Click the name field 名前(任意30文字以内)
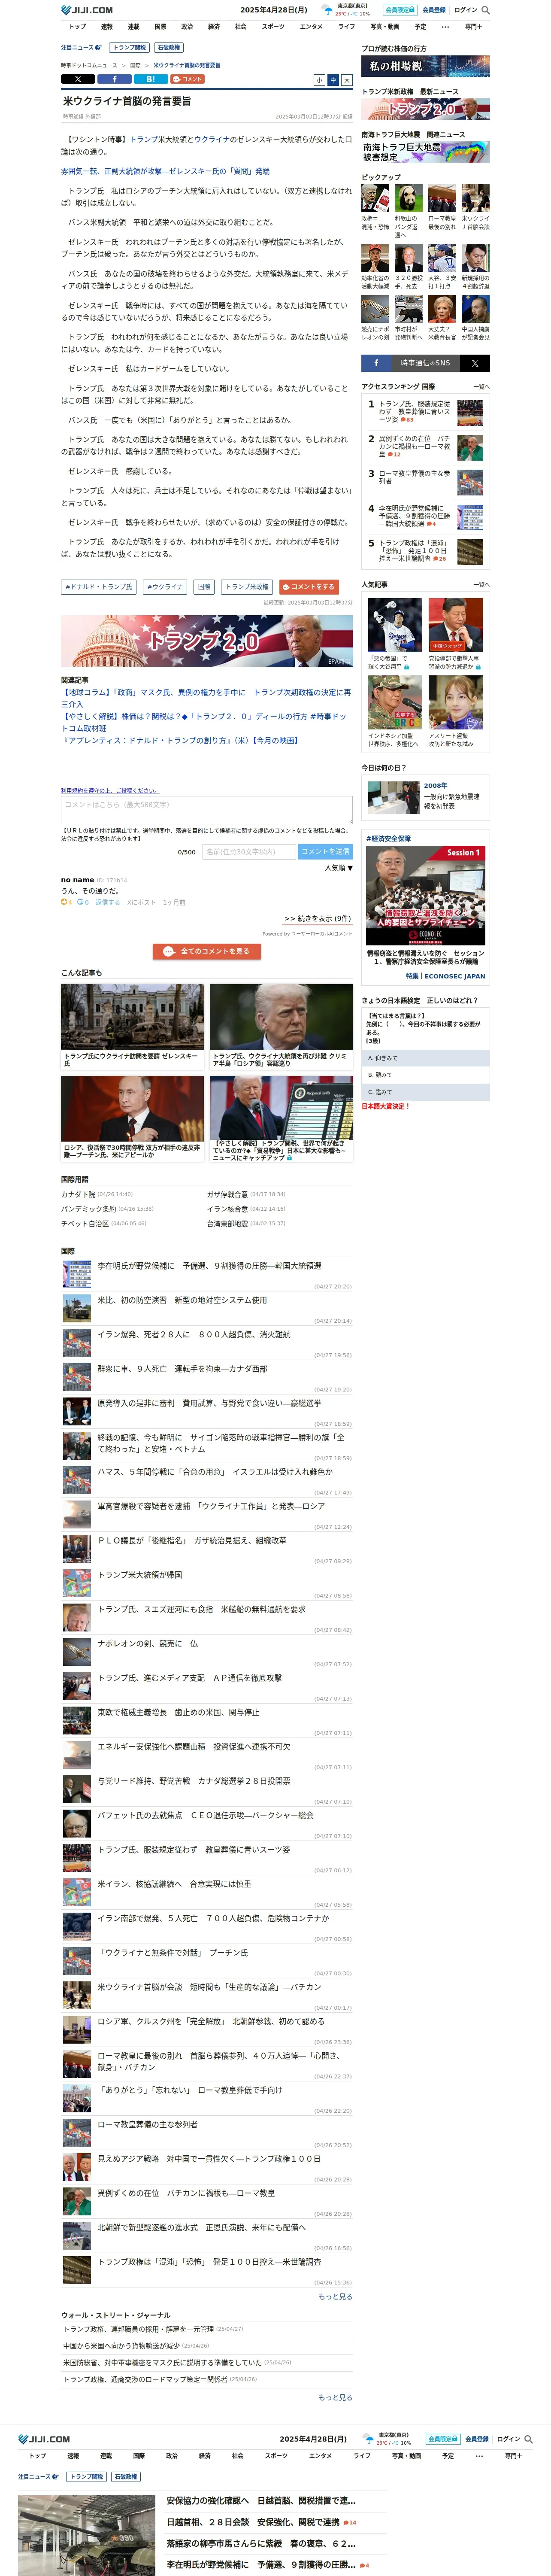 click(x=249, y=852)
